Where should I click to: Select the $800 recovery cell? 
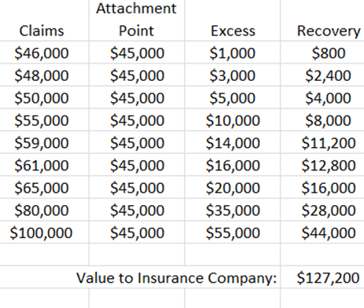329,53
